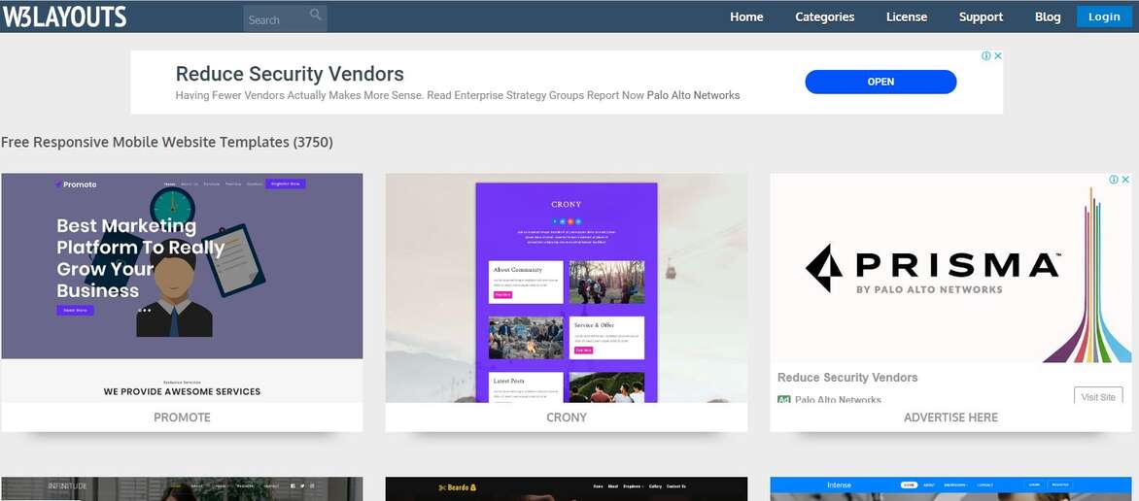The width and height of the screenshot is (1139, 501).
Task: Click the 'Reduce Security Vendors' banner headline
Action: [x=290, y=74]
